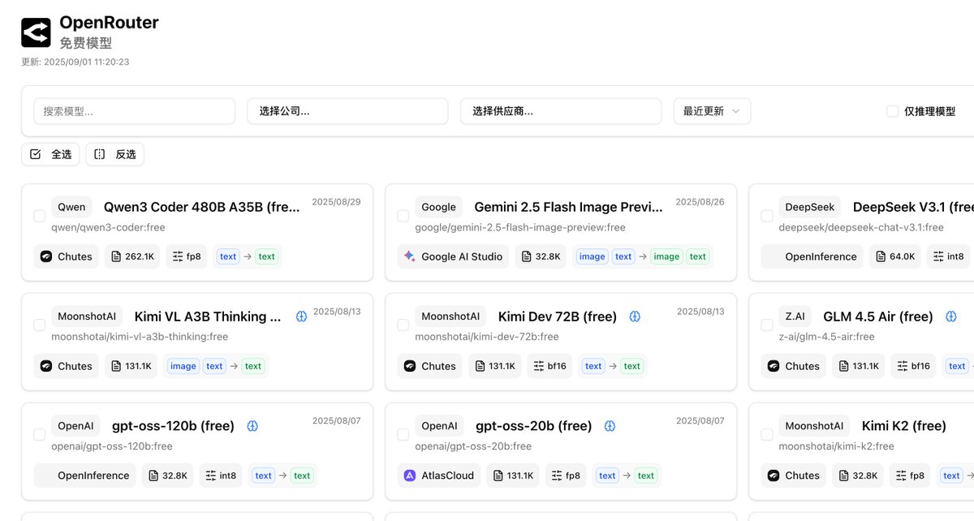Click the brain reasoning icon on GLM 4.5 Air card
974x521 pixels.
tap(950, 316)
